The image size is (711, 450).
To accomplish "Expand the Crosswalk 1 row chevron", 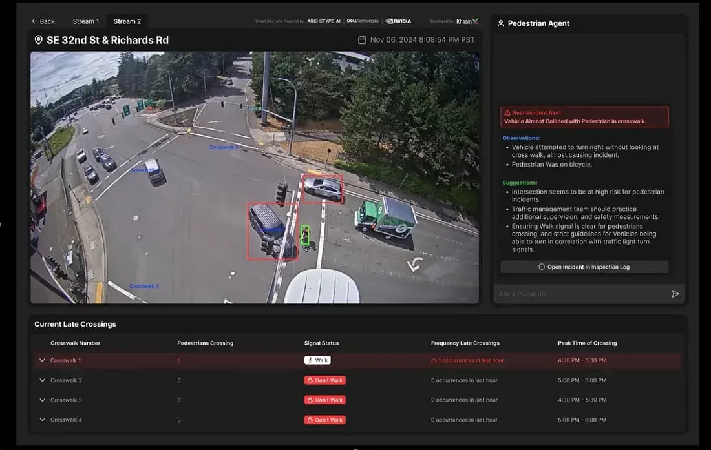I will click(42, 360).
